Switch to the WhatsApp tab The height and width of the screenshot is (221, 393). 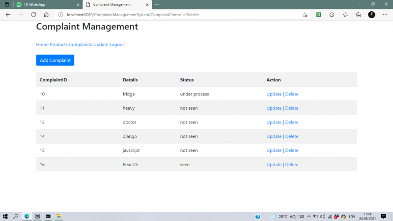(48, 4)
